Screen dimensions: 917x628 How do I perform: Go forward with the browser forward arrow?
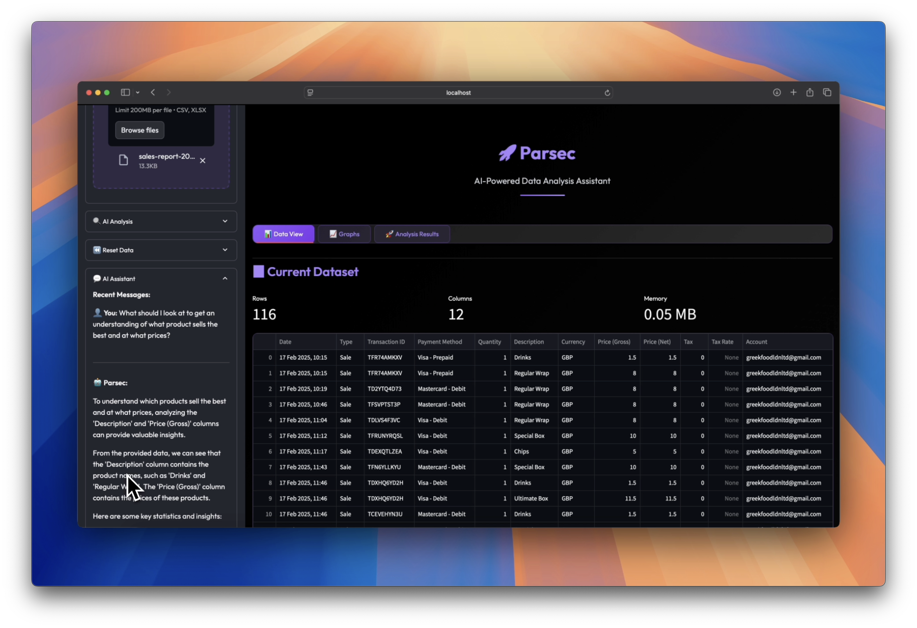click(x=169, y=92)
